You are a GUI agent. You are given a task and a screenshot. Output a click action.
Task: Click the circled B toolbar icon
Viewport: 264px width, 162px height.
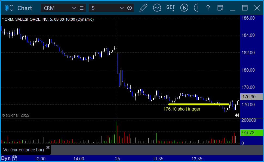click(x=184, y=8)
